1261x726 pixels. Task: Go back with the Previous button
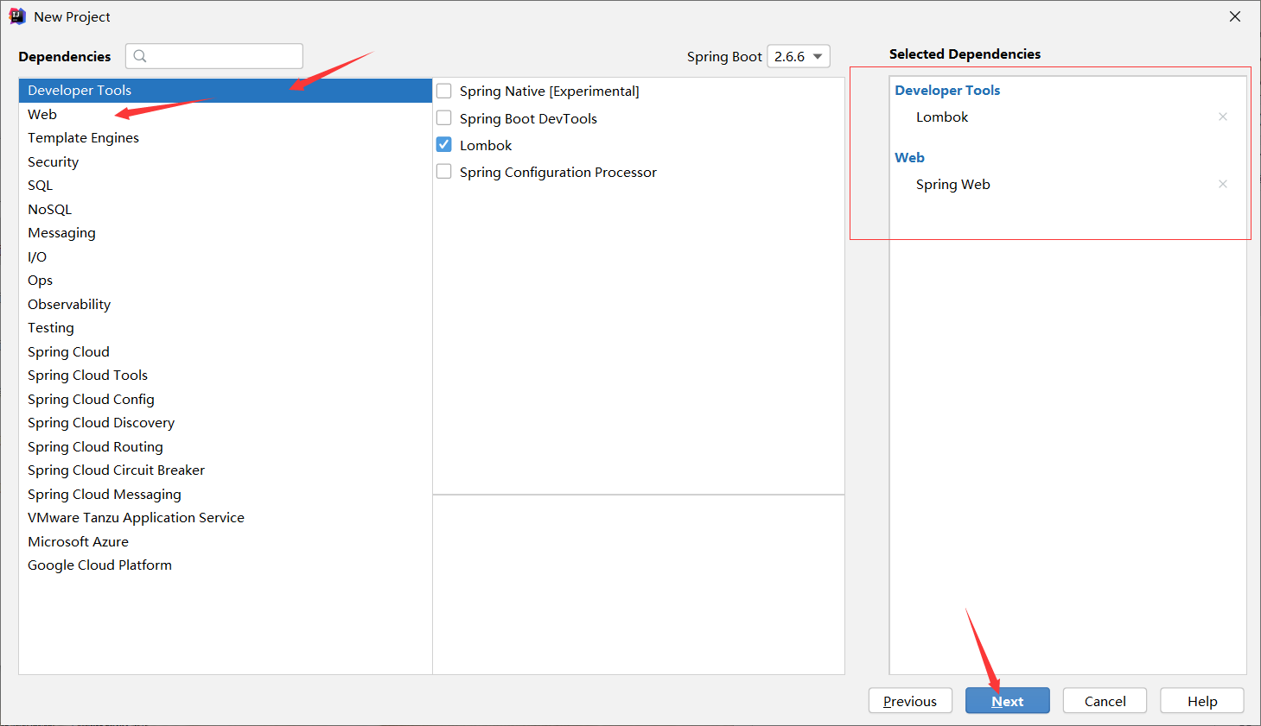(910, 701)
